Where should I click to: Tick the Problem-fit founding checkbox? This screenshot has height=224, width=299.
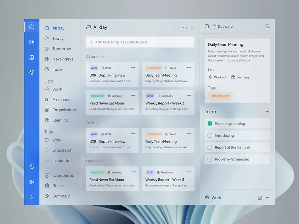210,159
